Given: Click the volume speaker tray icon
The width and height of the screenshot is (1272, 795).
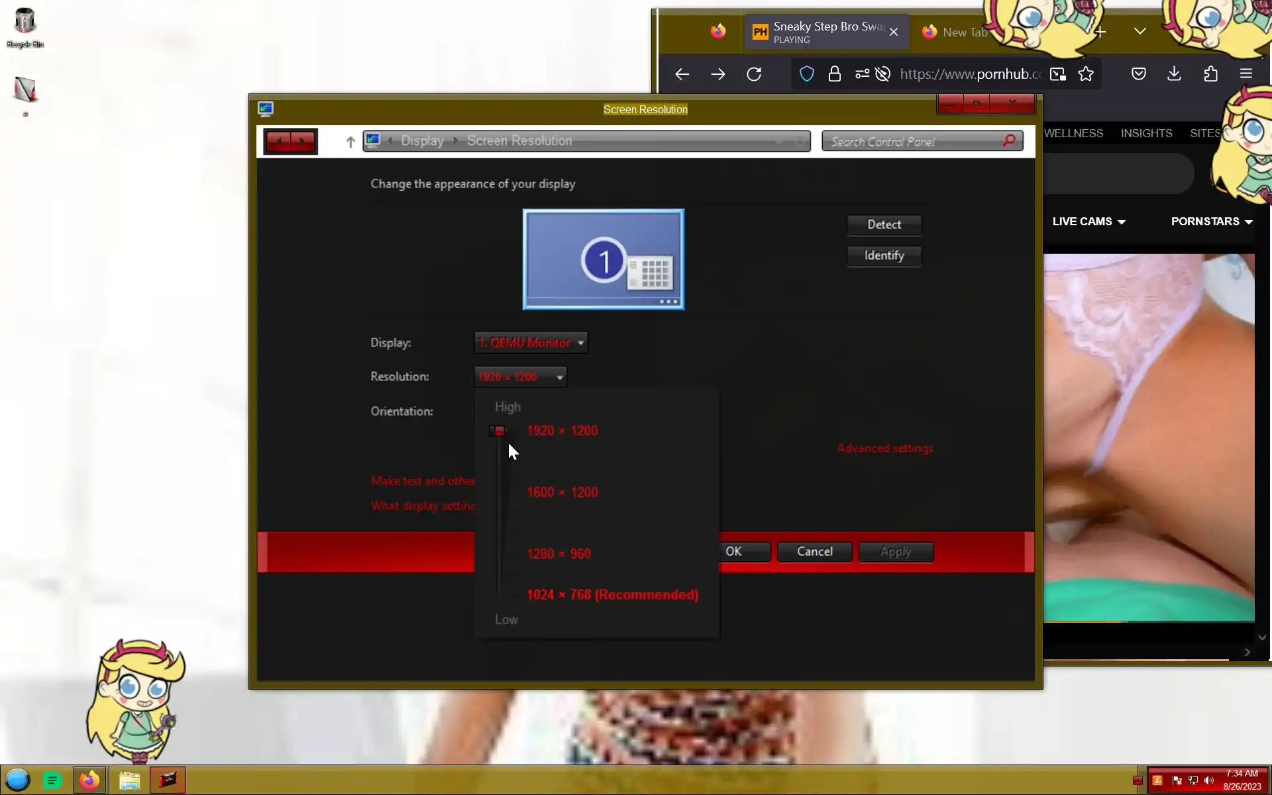Looking at the screenshot, I should point(1209,780).
